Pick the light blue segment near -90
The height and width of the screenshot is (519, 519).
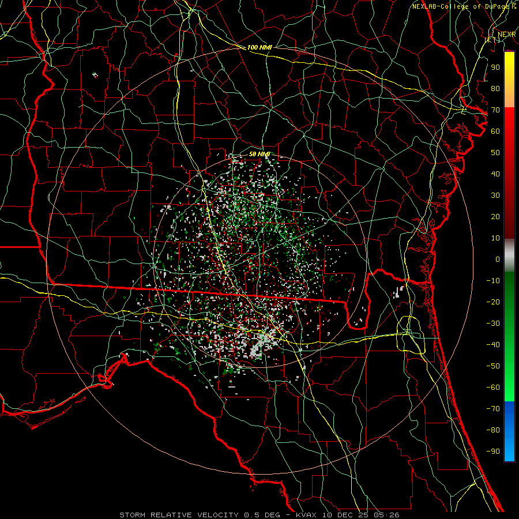coord(509,450)
